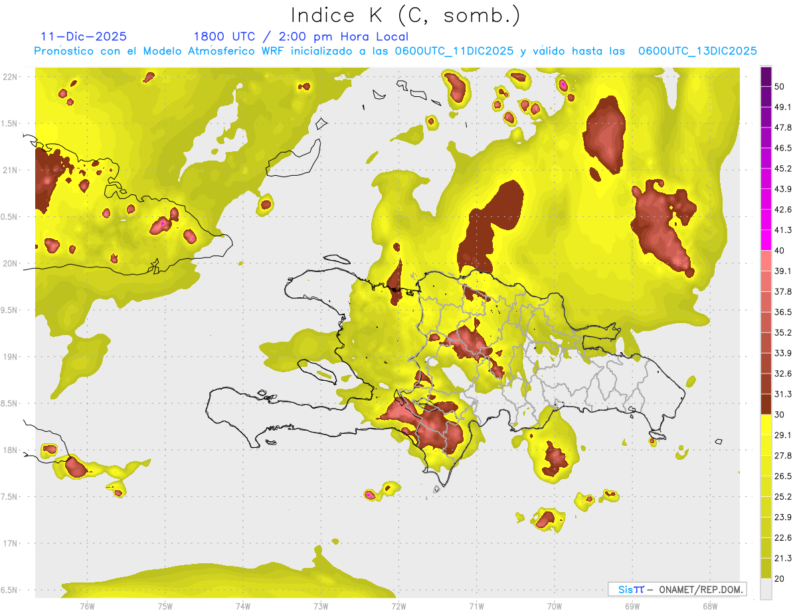Pick the "33.9" value on the color scale
This screenshot has width=797, height=615.
point(783,353)
